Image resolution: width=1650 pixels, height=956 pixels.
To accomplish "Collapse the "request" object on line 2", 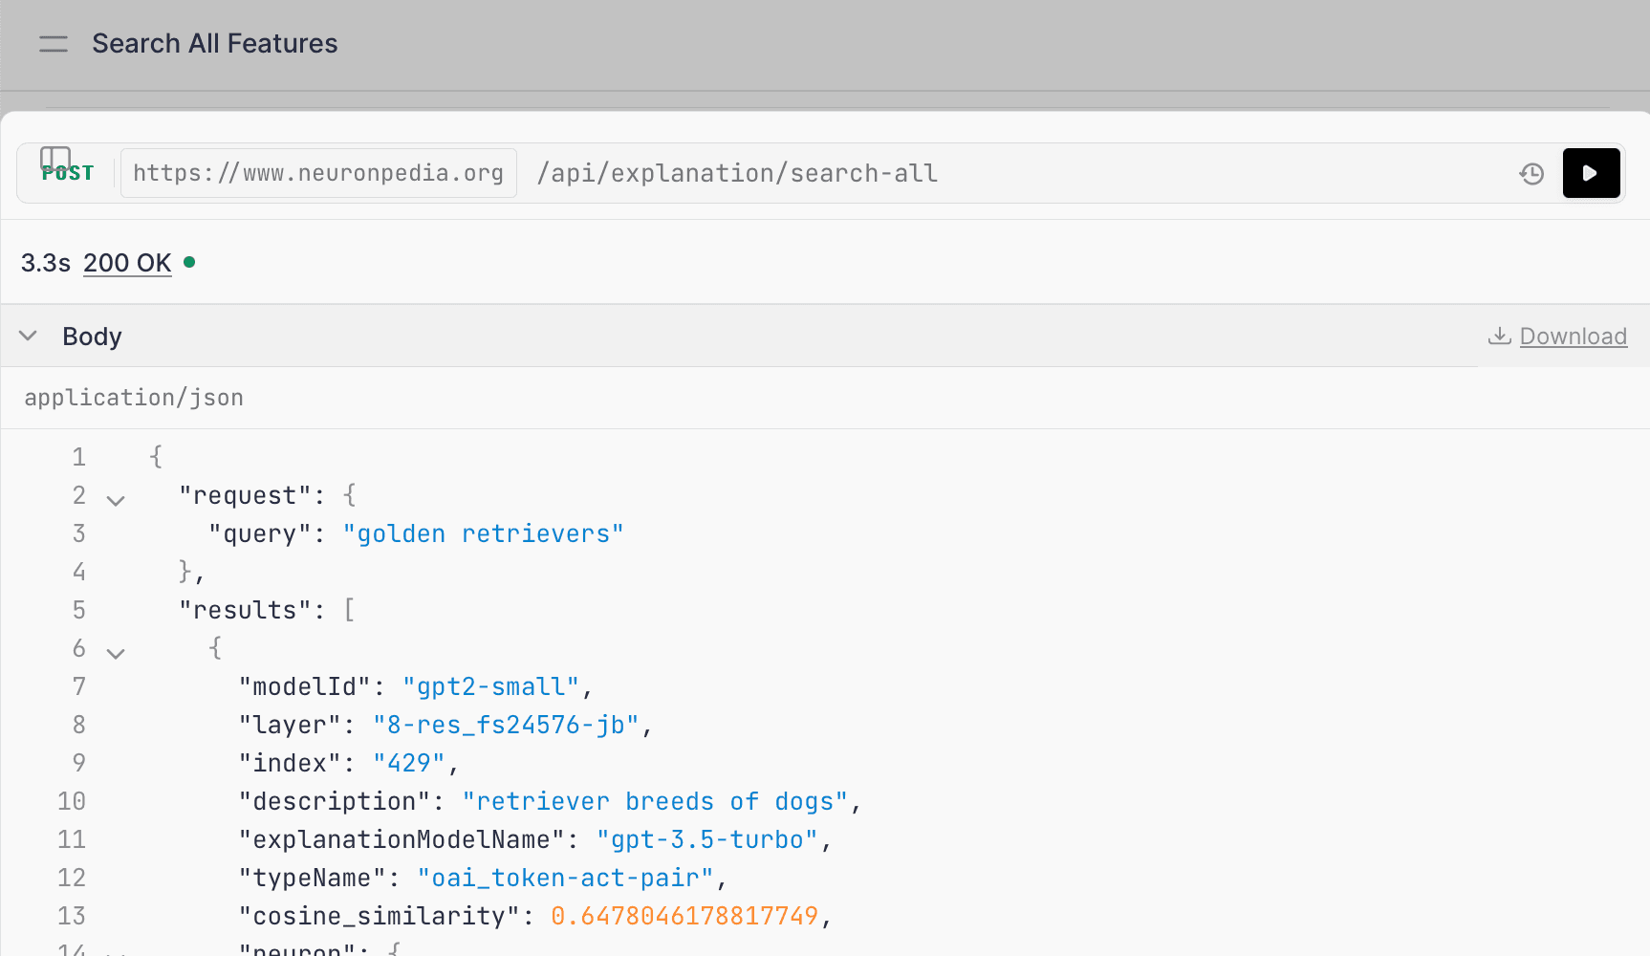I will (x=116, y=500).
